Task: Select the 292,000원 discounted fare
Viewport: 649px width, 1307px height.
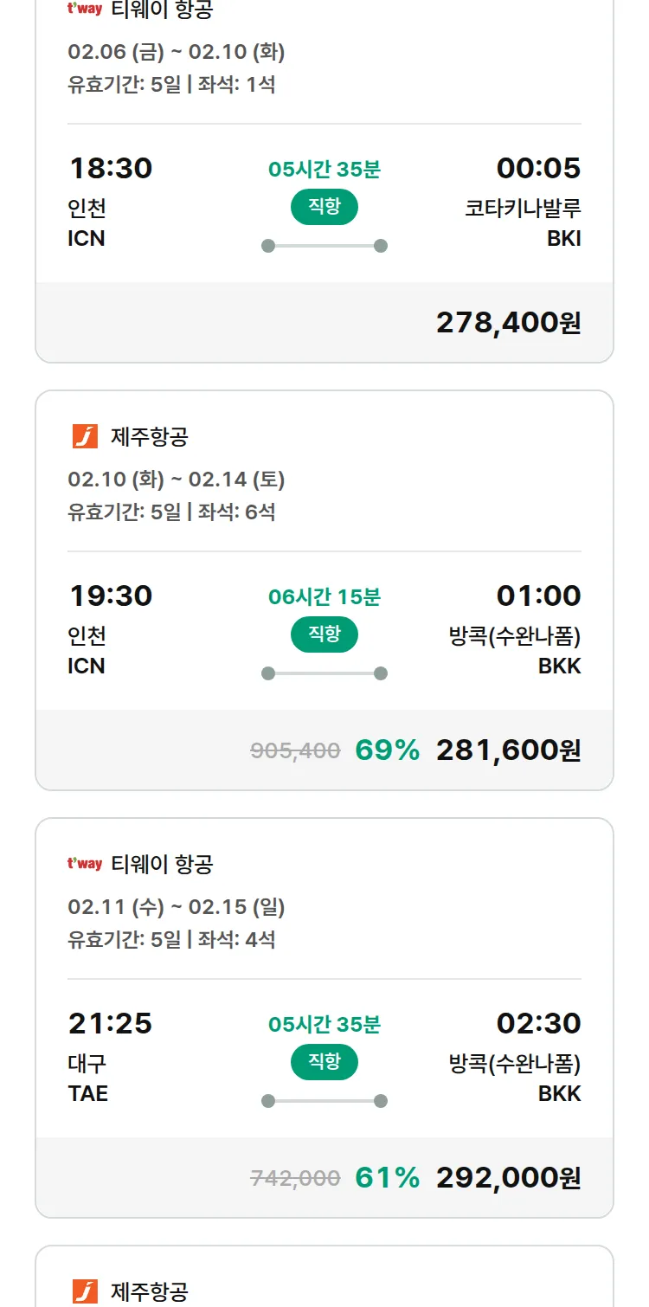Action: pyautogui.click(x=508, y=1177)
